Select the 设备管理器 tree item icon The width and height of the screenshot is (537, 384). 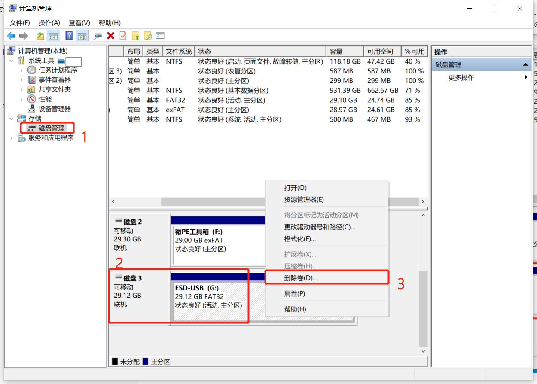32,109
